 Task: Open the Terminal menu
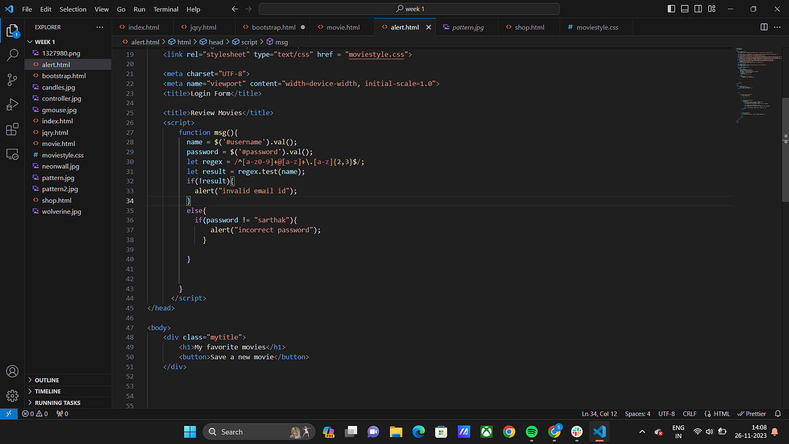point(165,9)
